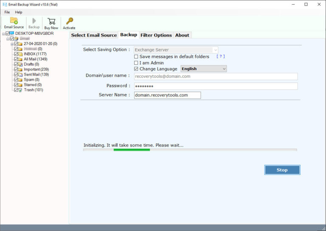Open the Select Saving Option dropdown
This screenshot has width=326, height=231.
tap(176, 50)
